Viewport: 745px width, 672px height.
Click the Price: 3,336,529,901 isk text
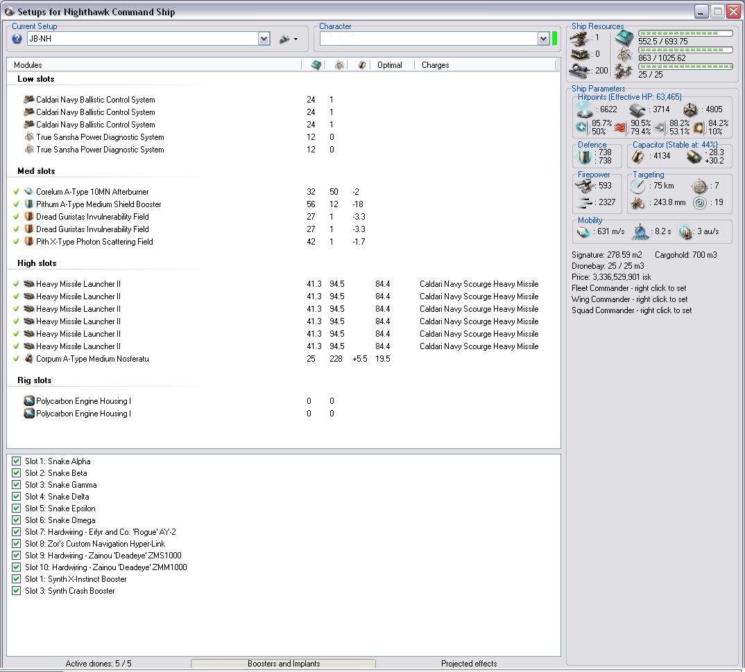click(x=611, y=277)
